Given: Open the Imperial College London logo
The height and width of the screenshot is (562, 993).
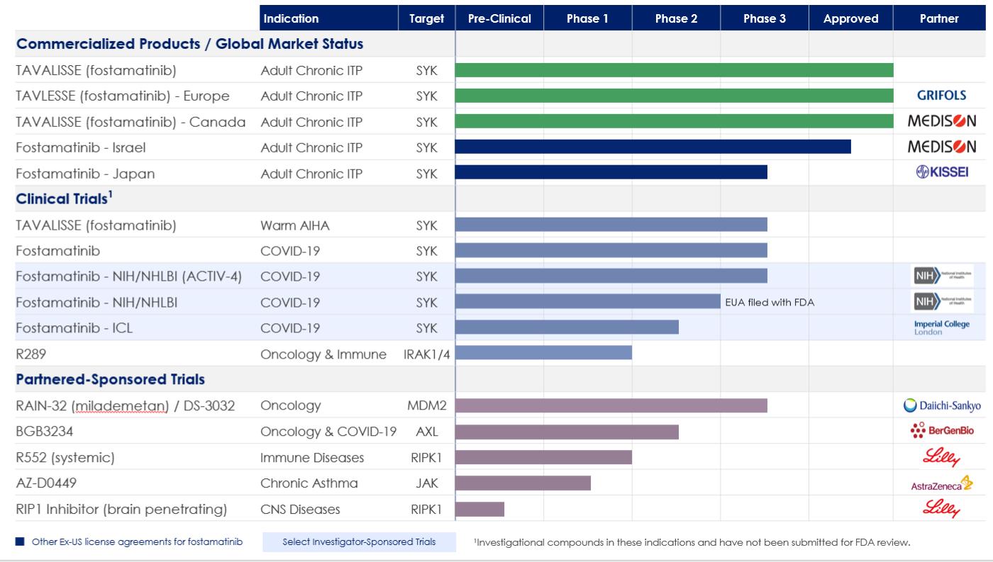Looking at the screenshot, I should coord(941,327).
